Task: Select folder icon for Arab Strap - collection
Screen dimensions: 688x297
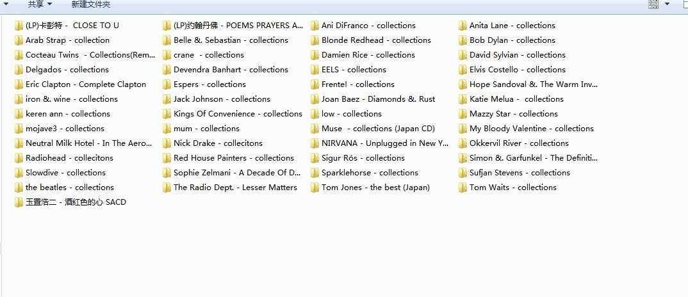Action: click(19, 40)
